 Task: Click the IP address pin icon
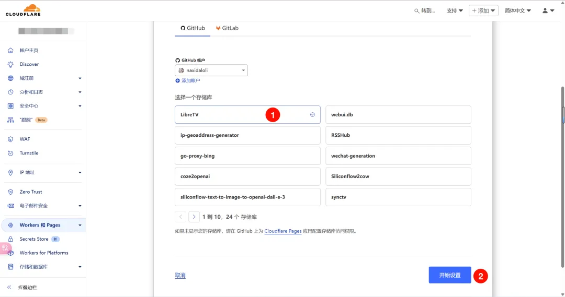point(10,173)
